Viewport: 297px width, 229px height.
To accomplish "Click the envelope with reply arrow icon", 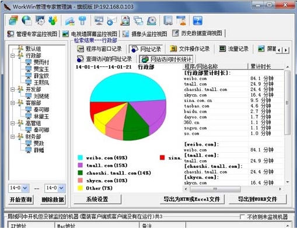I will point(112,21).
